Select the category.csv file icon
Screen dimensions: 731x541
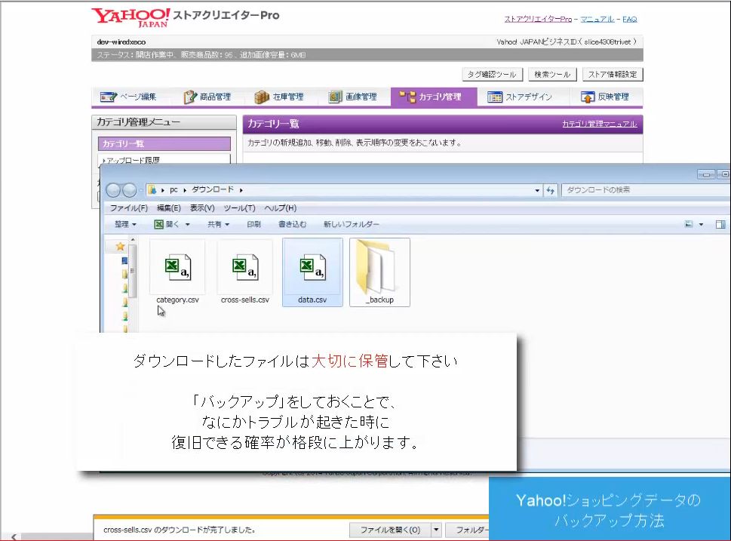[x=177, y=267]
